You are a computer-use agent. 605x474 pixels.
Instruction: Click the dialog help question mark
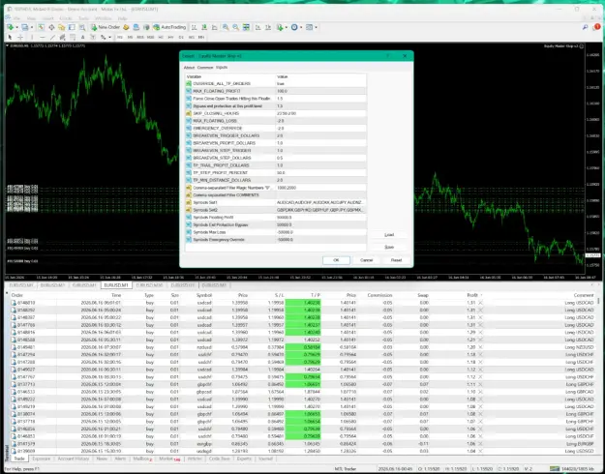pos(388,56)
